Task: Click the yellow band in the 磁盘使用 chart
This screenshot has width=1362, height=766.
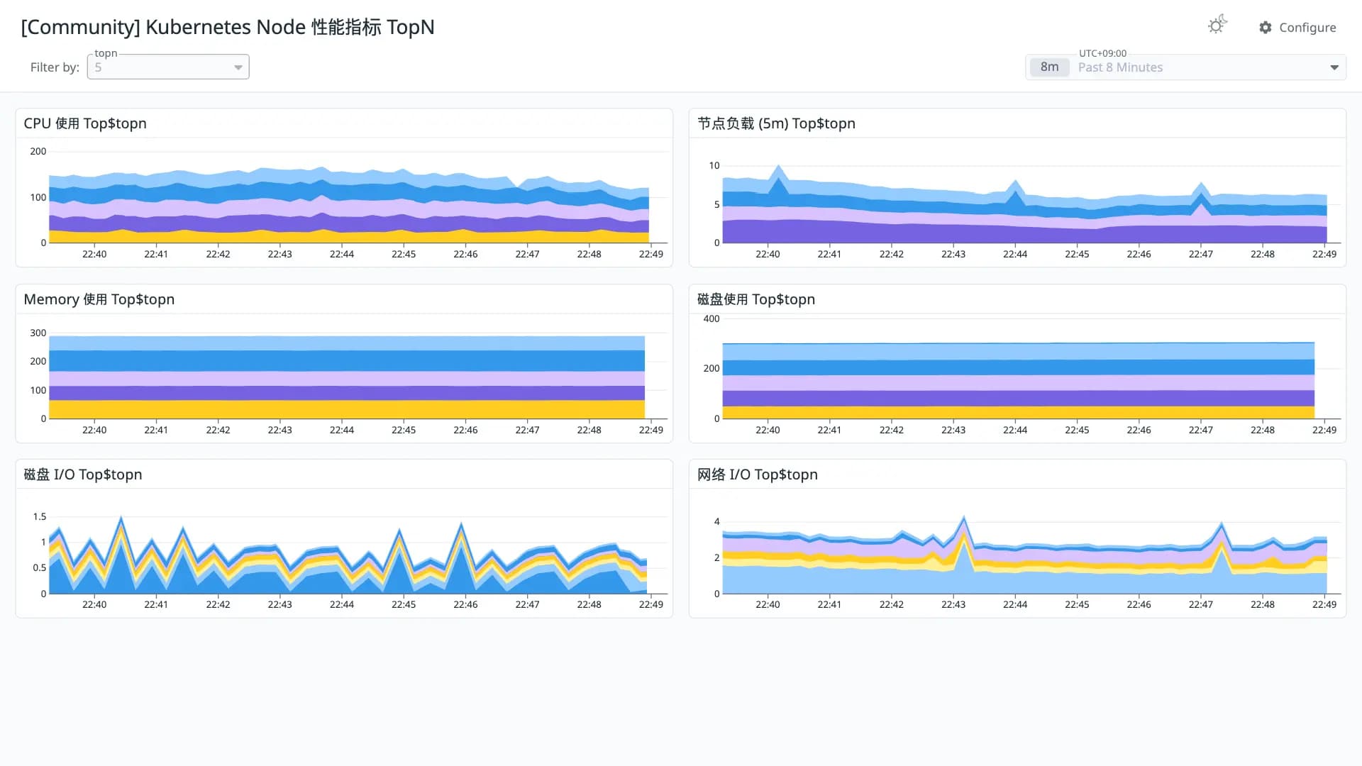Action: pos(1018,412)
